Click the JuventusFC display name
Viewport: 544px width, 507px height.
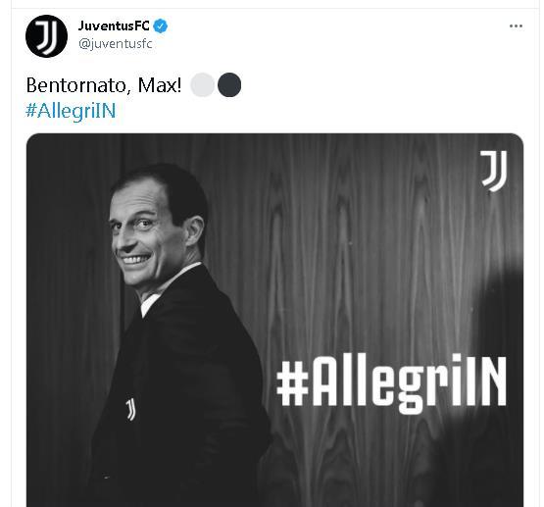pyautogui.click(x=114, y=25)
